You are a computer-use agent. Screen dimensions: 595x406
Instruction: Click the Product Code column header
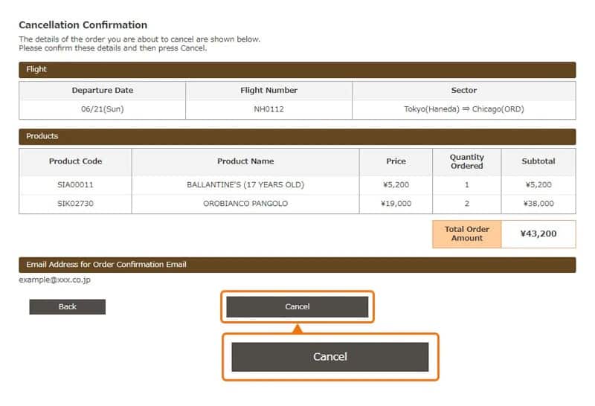[75, 161]
